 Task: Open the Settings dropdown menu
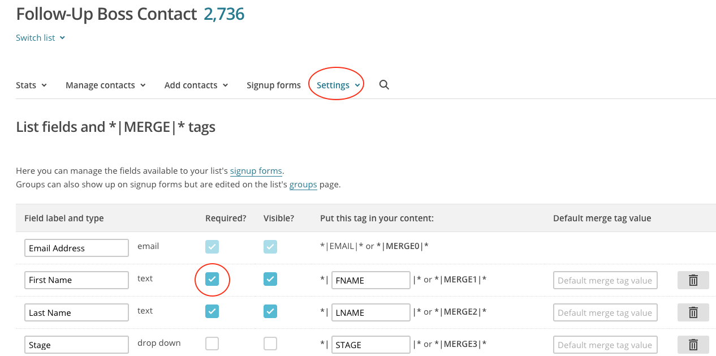(x=338, y=85)
